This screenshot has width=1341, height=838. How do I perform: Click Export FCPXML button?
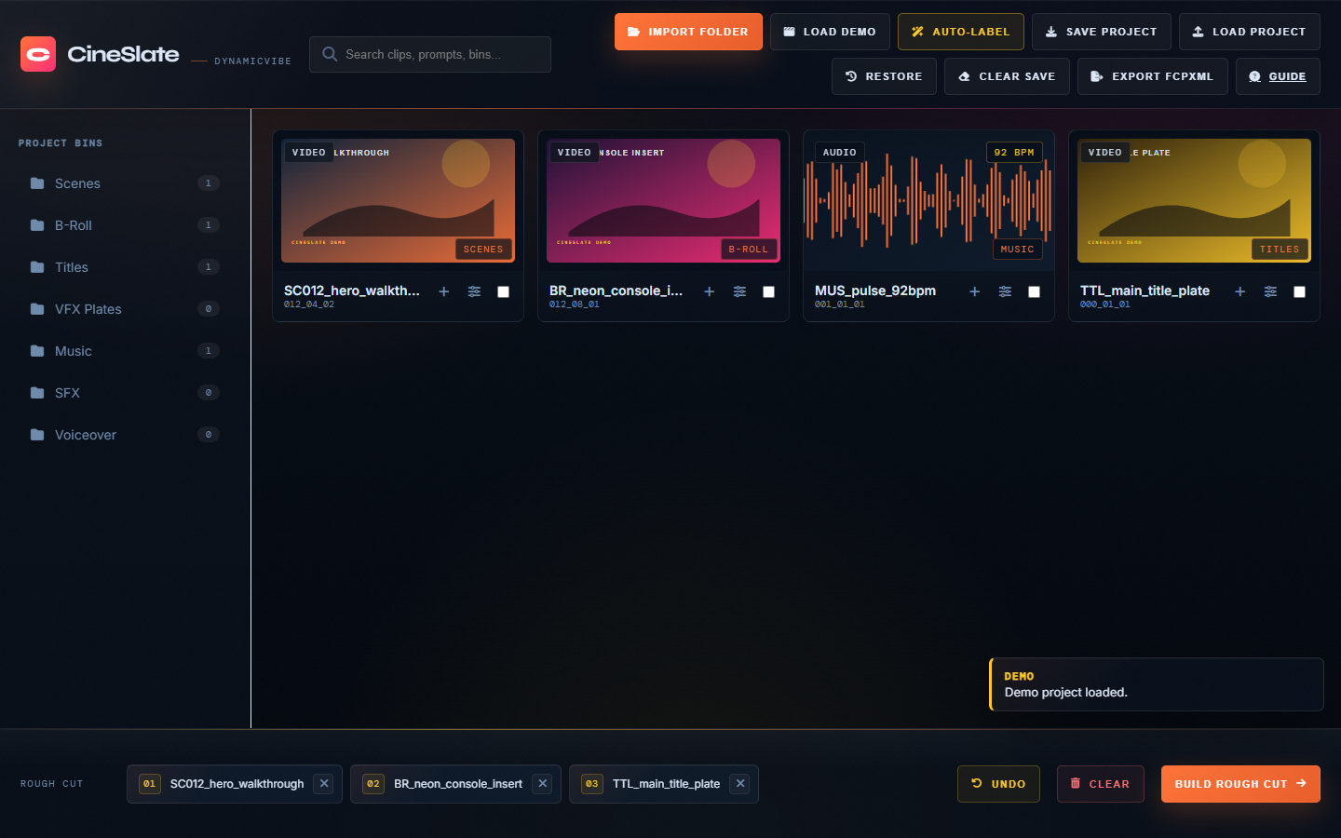(1152, 76)
